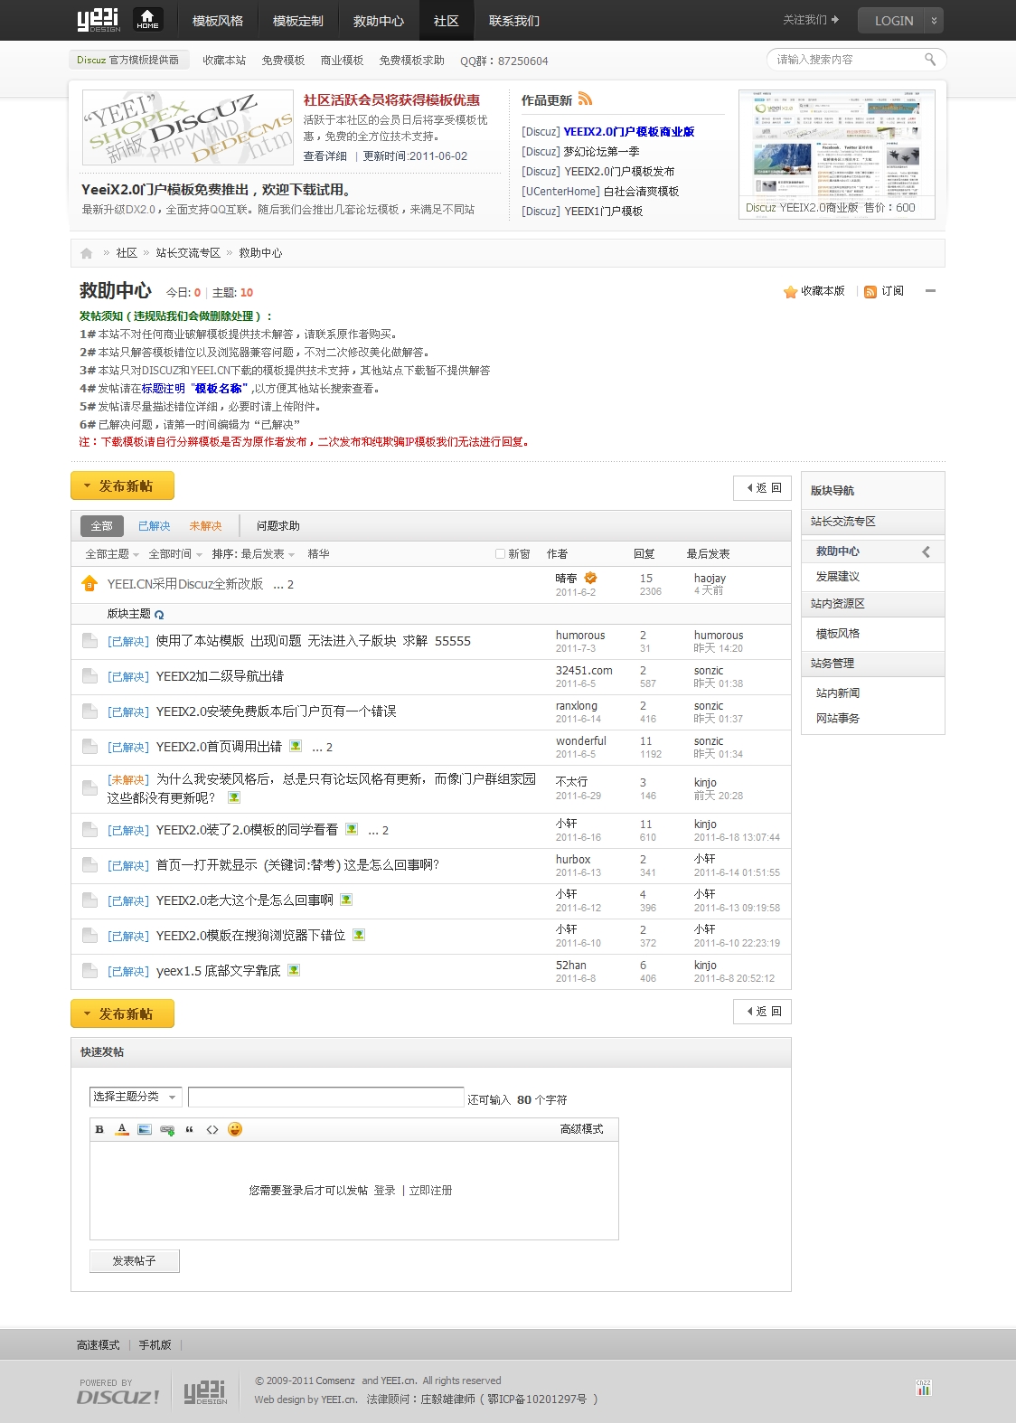Click image attachment icon on YEEIX2.0模版在搜狗浏览器下错位 row
Image resolution: width=1016 pixels, height=1423 pixels.
point(359,935)
